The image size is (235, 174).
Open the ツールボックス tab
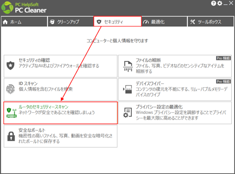pos(211,22)
